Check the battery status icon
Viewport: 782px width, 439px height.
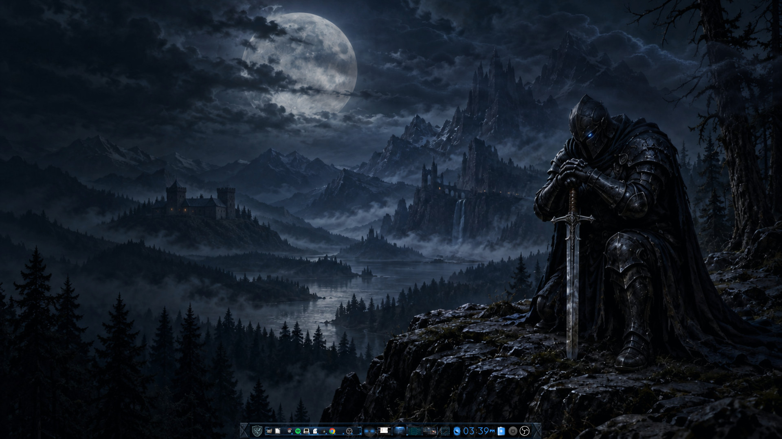click(501, 431)
